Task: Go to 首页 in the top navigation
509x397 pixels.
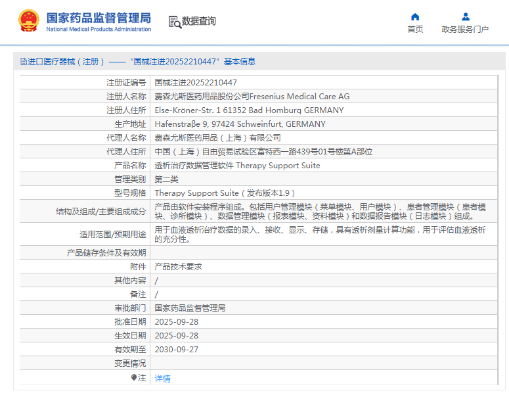Action: point(415,30)
